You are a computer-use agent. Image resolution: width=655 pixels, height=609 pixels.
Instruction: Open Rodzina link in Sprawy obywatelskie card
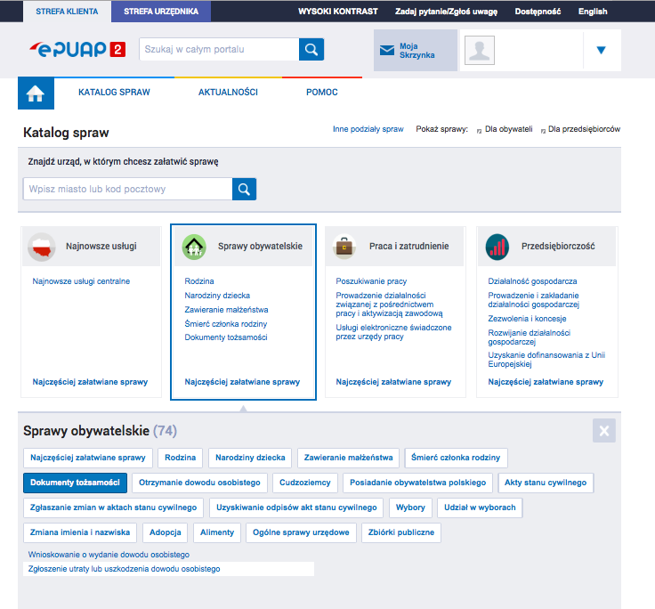199,281
